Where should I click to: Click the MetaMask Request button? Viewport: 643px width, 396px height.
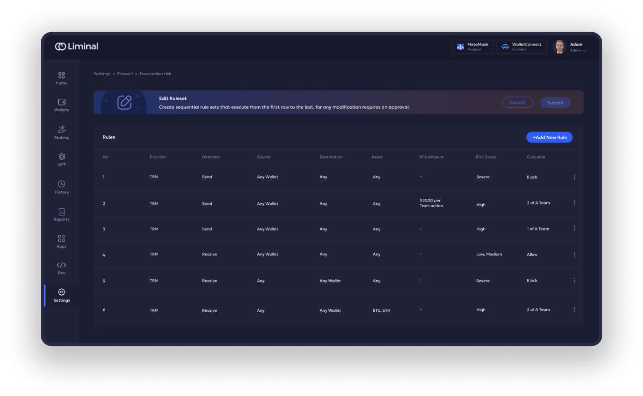point(472,47)
